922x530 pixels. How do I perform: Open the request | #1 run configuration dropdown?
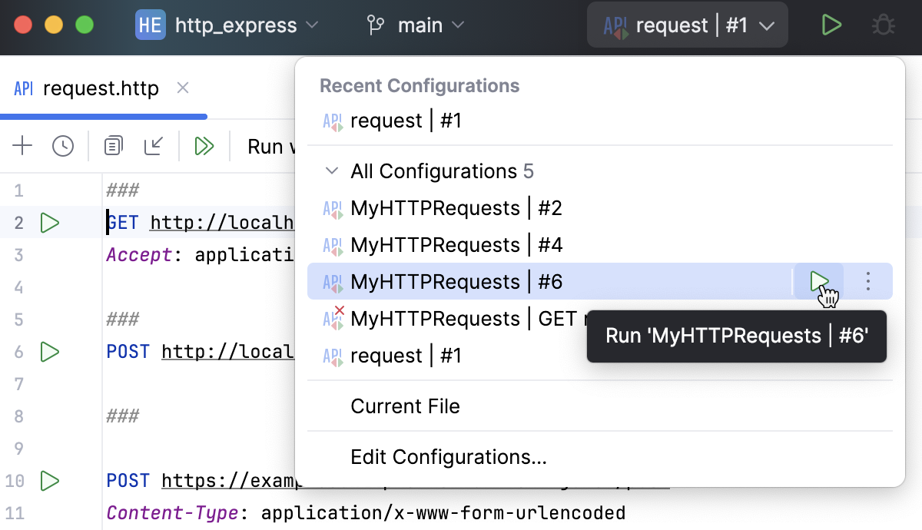(x=687, y=25)
